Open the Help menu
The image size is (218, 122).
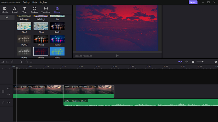coord(35,2)
